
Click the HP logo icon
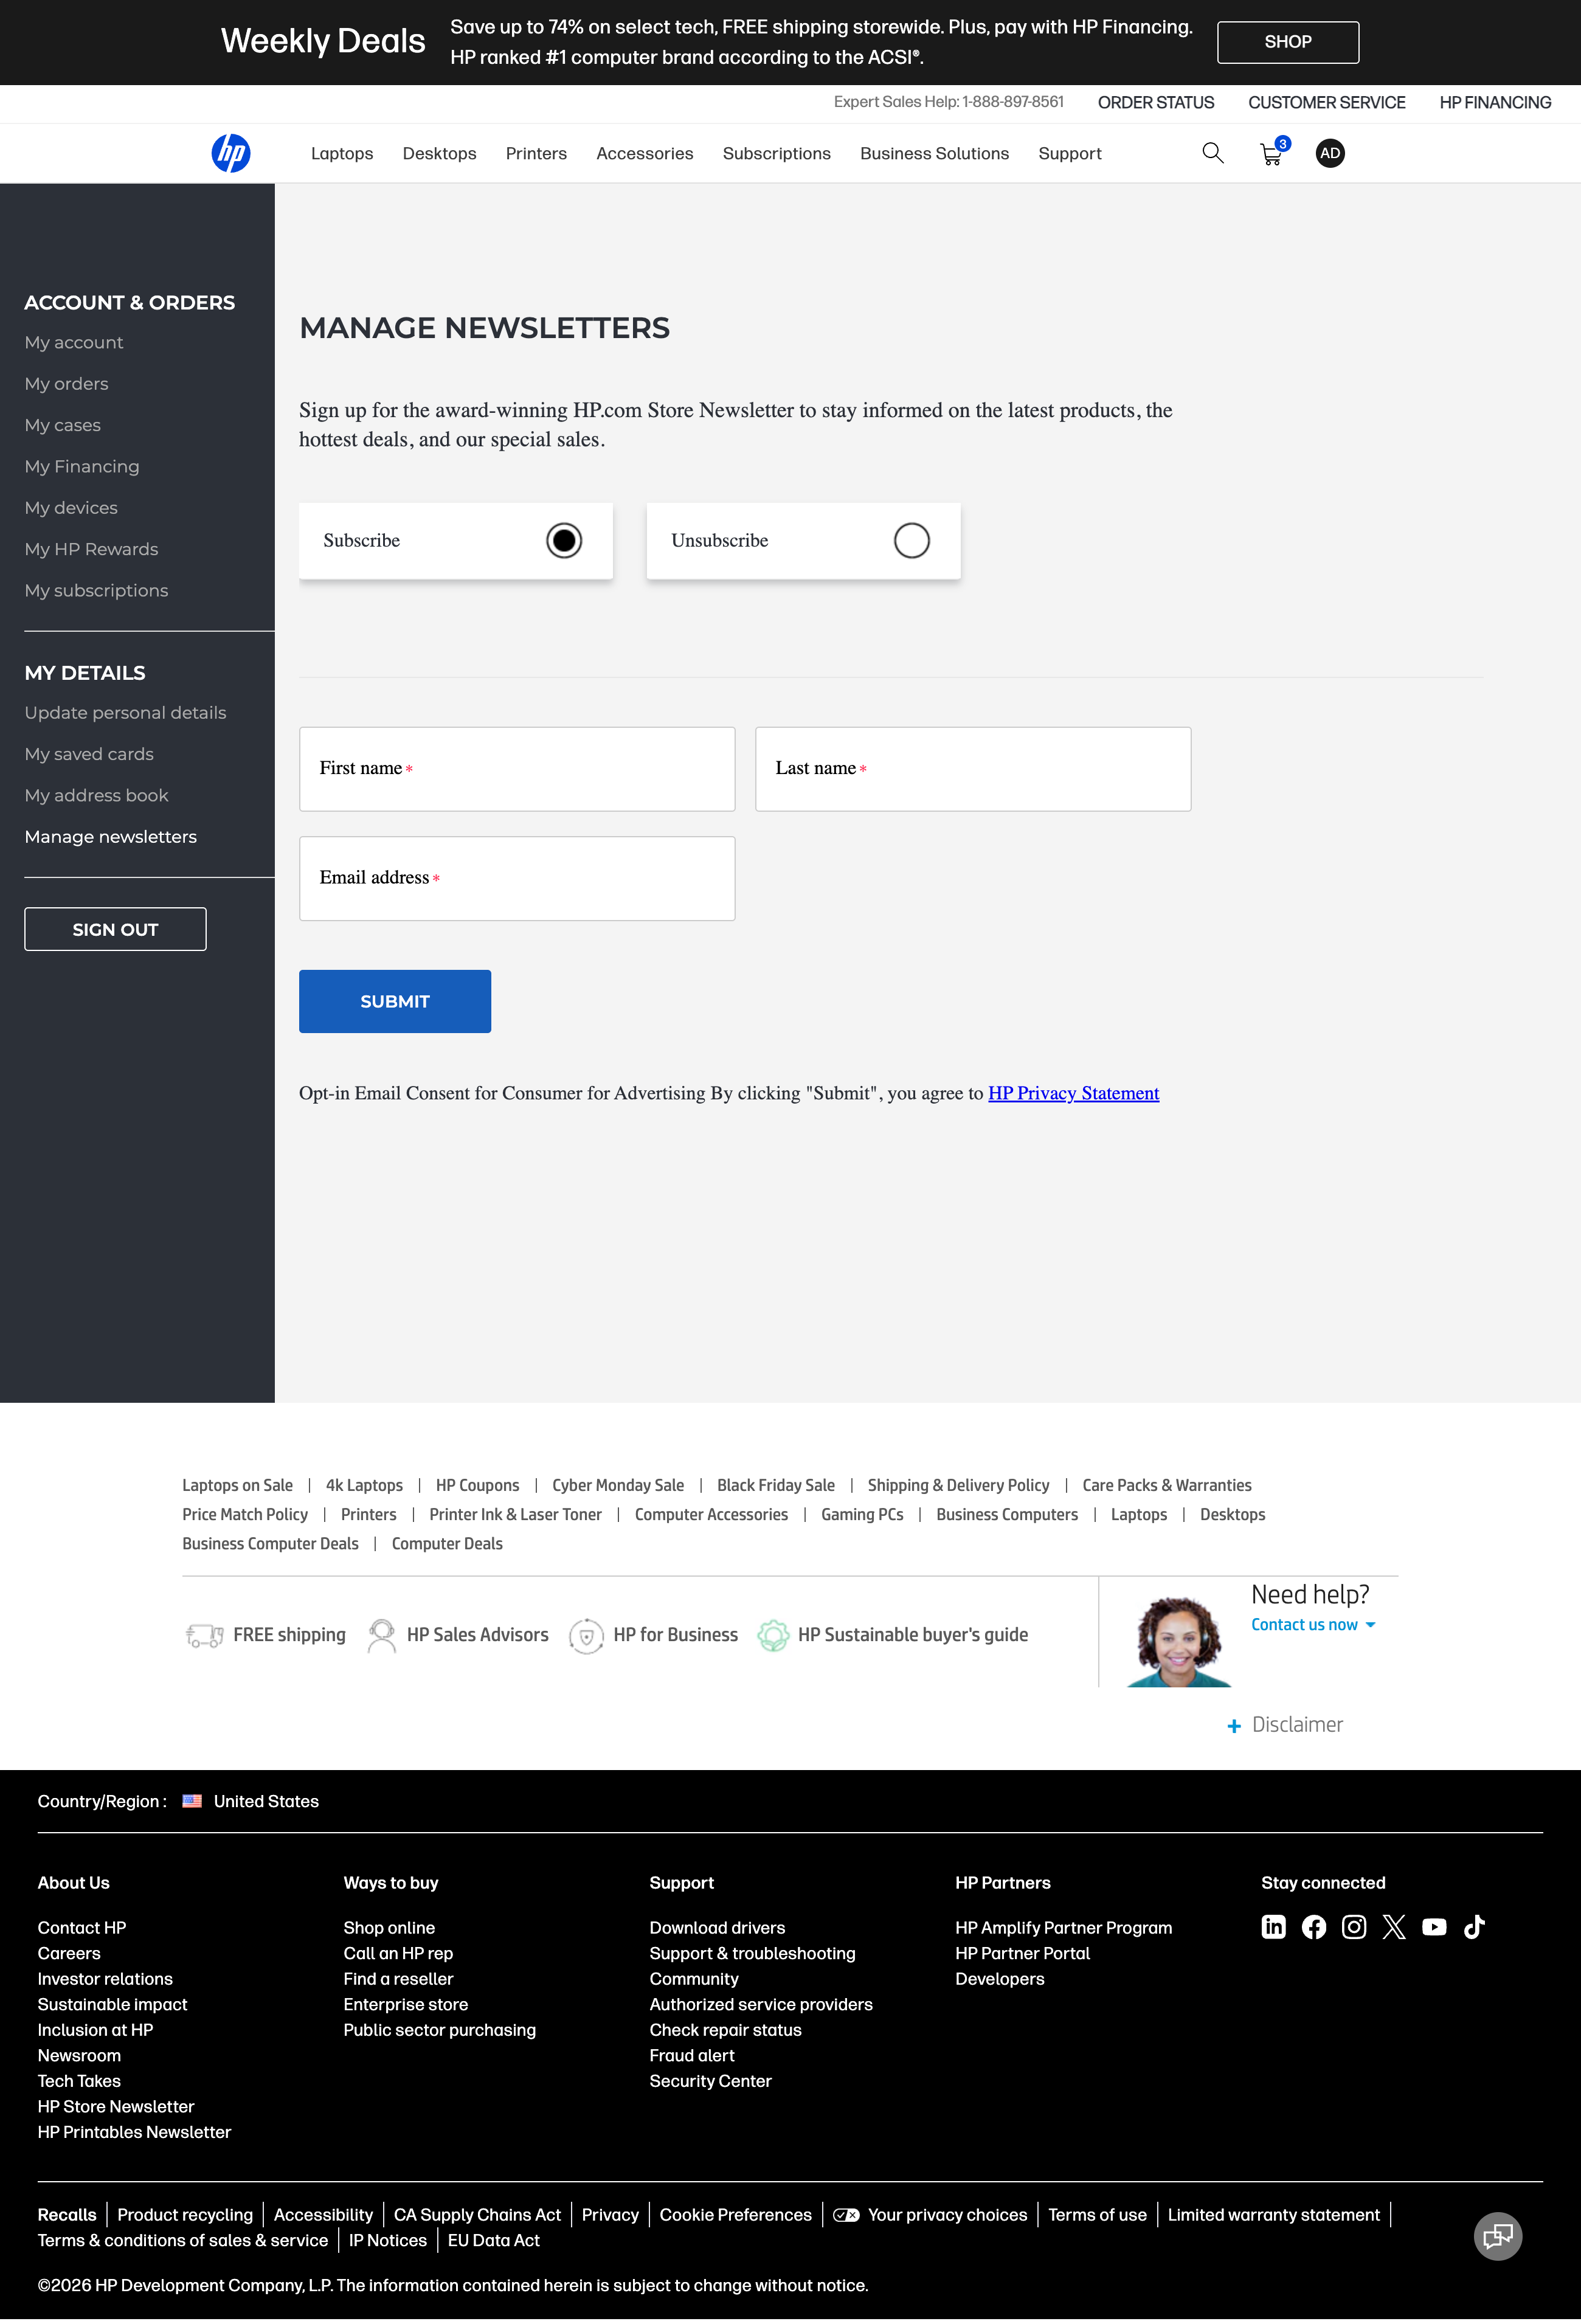point(230,153)
